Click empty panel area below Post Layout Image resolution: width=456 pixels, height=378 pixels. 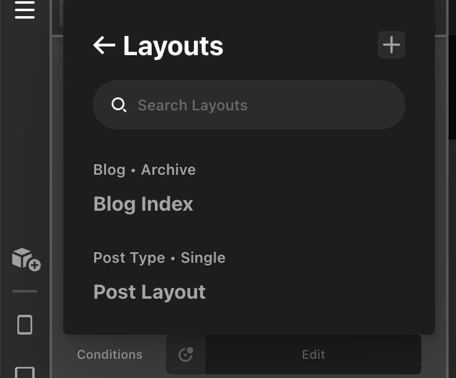point(249,320)
